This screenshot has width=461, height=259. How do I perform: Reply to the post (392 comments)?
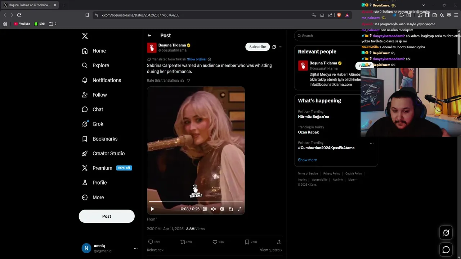pyautogui.click(x=154, y=242)
